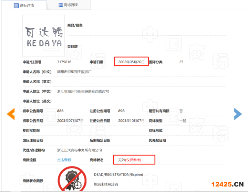Select the 是否共有商标 label
Screen dimensions: 248x192
(x=159, y=111)
